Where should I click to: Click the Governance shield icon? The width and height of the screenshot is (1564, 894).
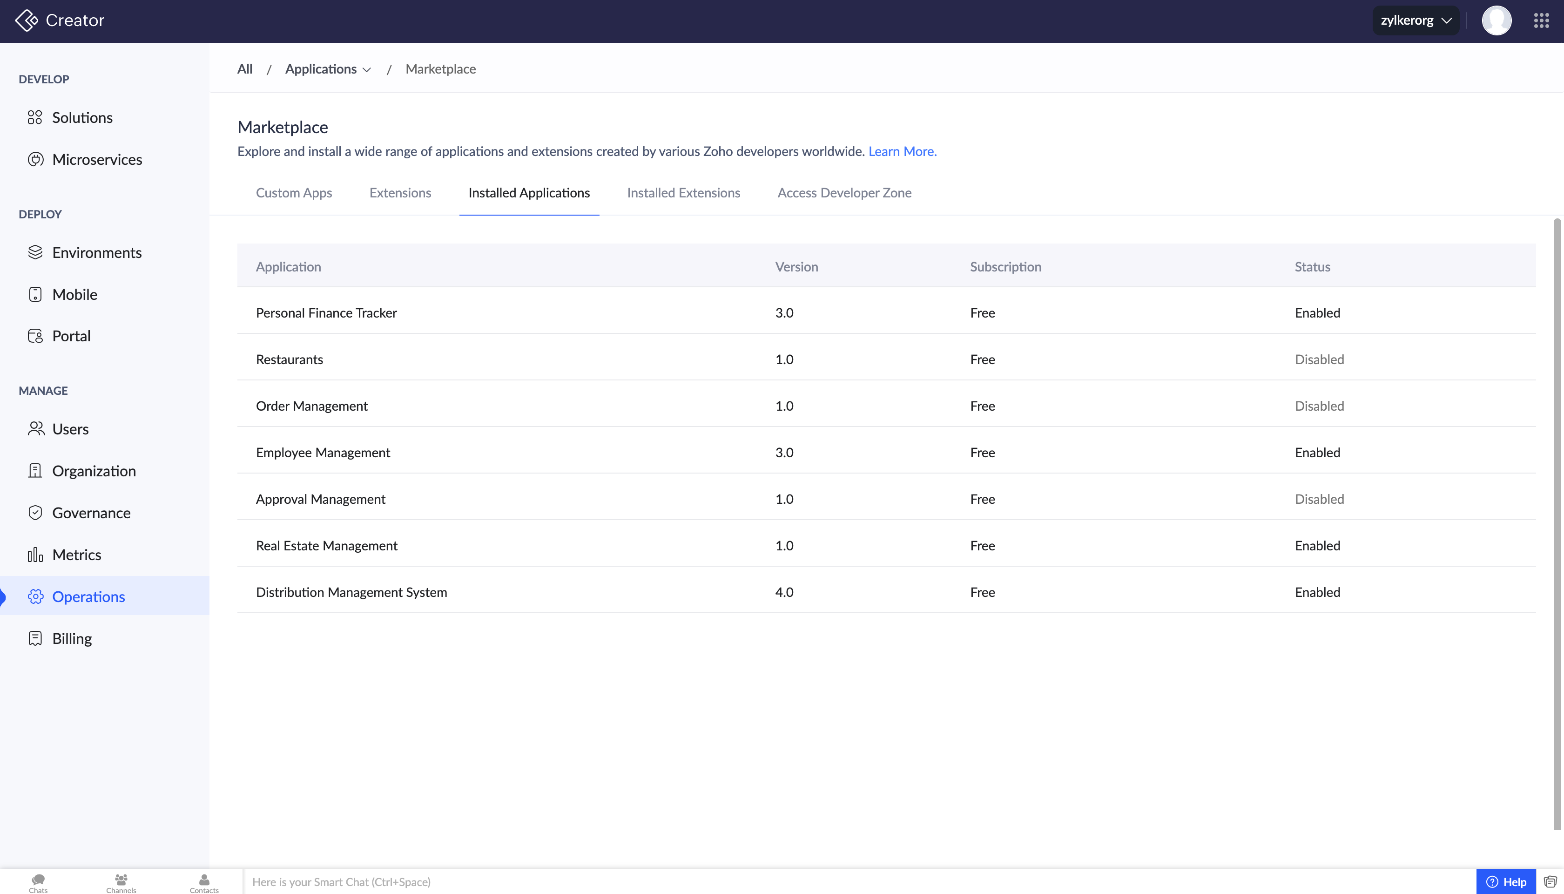35,513
